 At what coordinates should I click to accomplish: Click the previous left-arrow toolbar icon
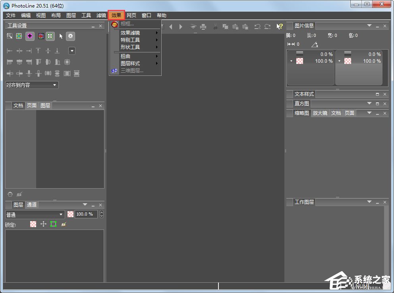[171, 27]
